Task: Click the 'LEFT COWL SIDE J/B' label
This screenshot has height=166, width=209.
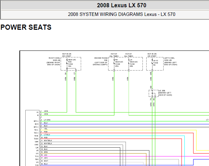Action: [x=169, y=59]
